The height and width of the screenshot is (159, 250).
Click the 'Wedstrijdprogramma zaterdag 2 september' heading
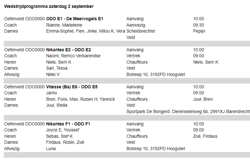point(49,6)
